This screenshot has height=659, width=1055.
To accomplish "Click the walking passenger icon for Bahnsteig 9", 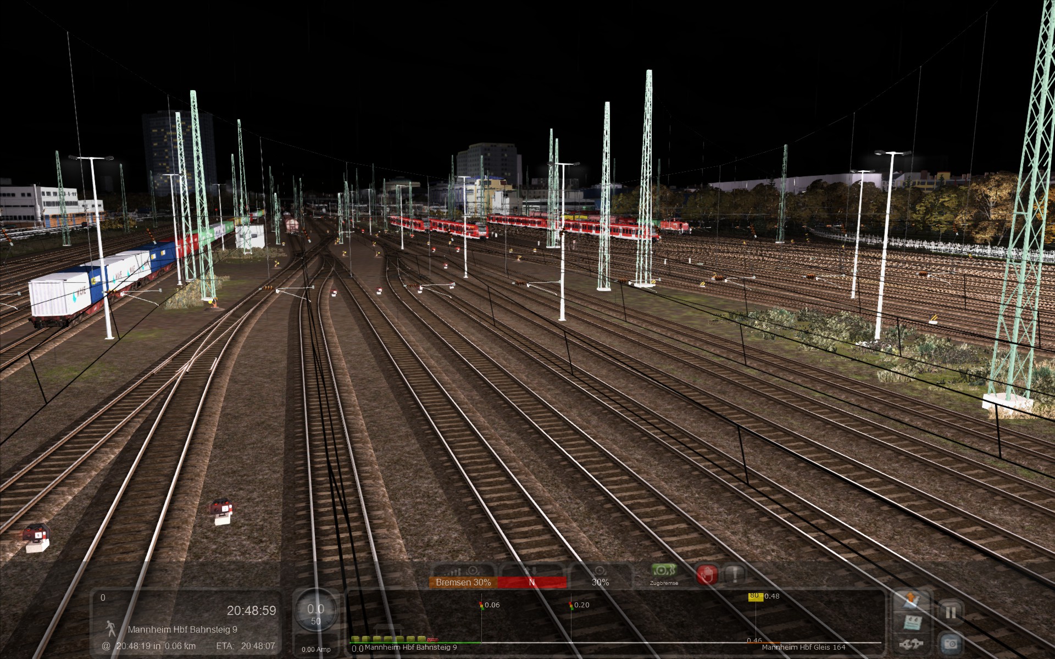I will point(111,629).
